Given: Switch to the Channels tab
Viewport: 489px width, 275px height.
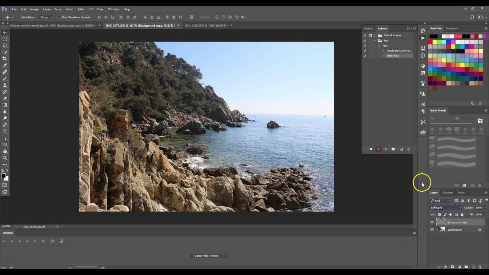Looking at the screenshot, I should 447,192.
